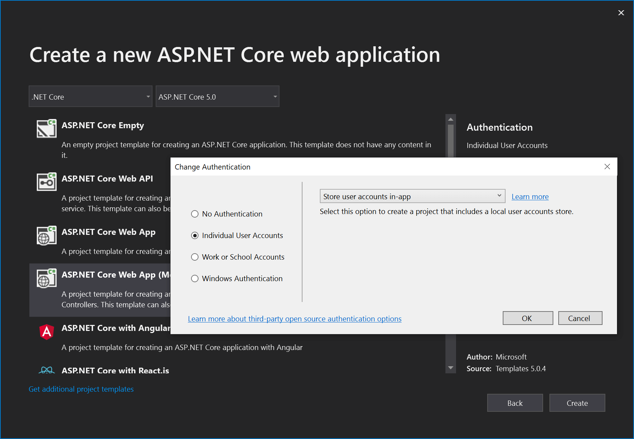Click the scroll up arrow on template list
Screen dimensions: 634x439
pos(450,119)
